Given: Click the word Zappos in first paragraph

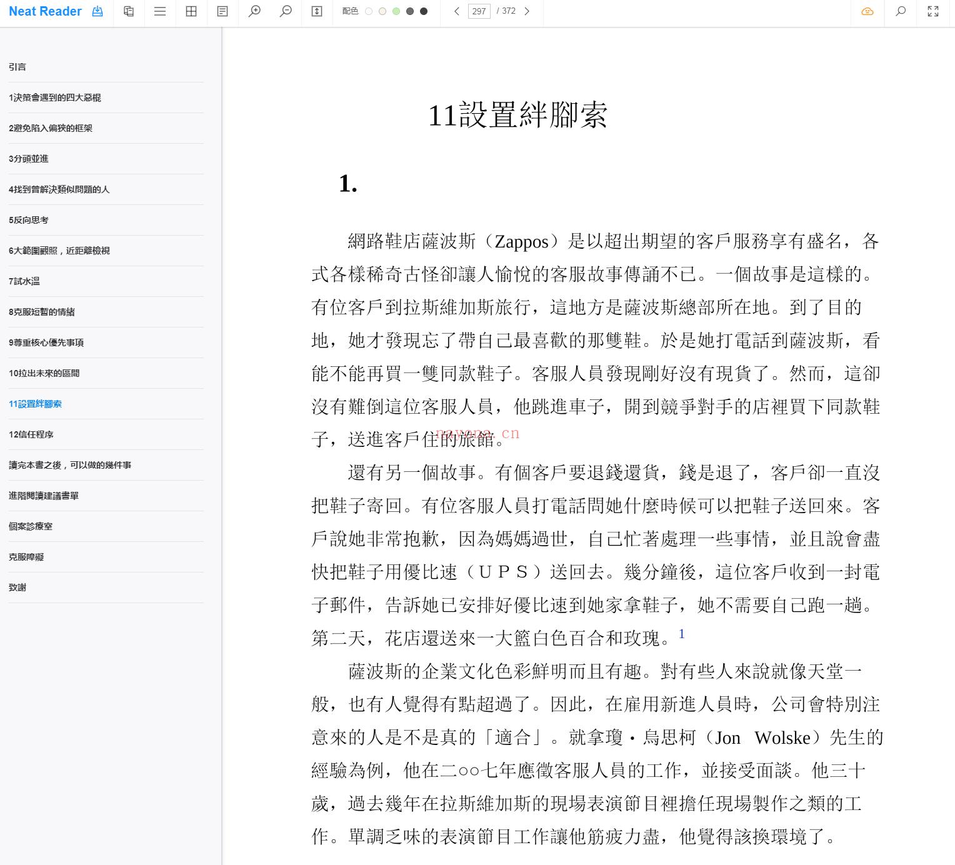Looking at the screenshot, I should point(522,242).
